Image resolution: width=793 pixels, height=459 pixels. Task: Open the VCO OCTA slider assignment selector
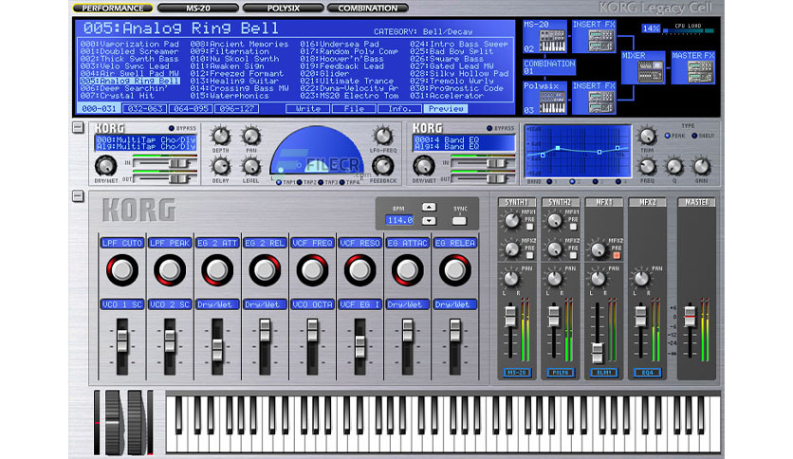point(312,304)
